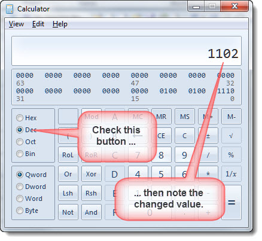
Task: Click the digit 8 key
Action: [x=162, y=155]
